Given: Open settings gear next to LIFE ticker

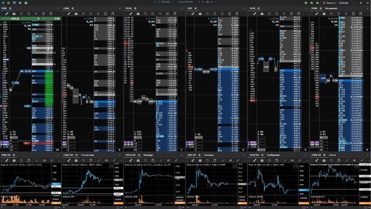Looking at the screenshot, I should pos(195,8).
